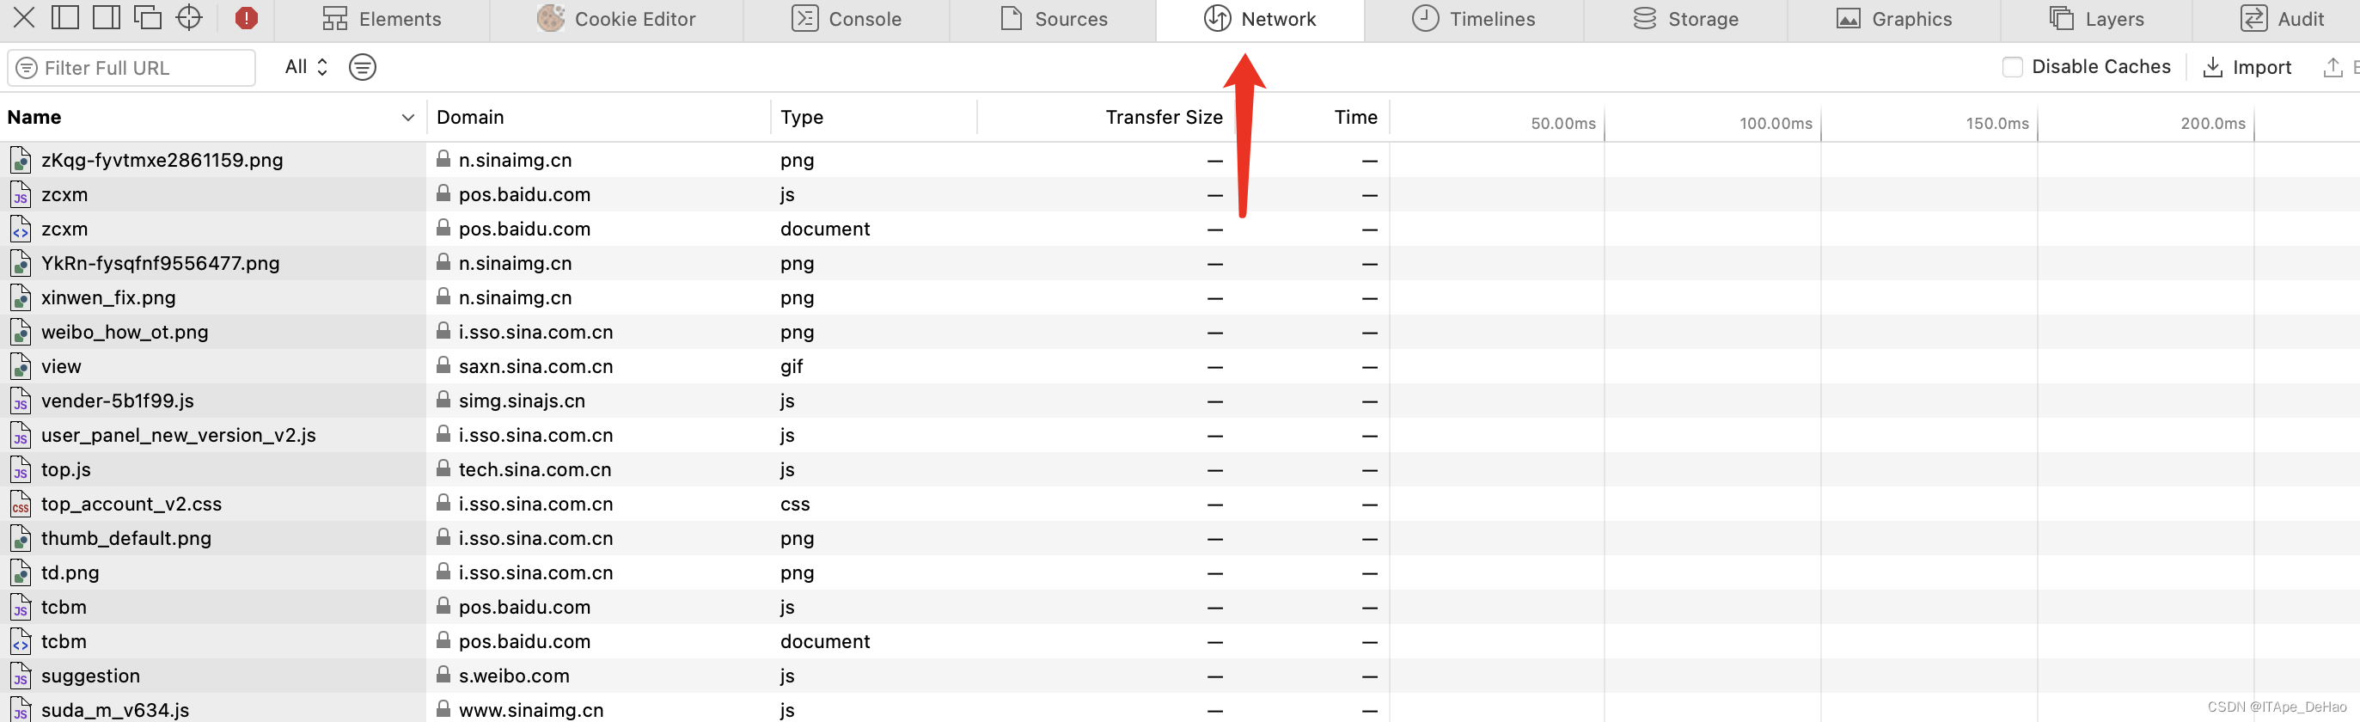The height and width of the screenshot is (722, 2360).
Task: Click CSS icon beside top_account_v2.css
Action: 20,504
